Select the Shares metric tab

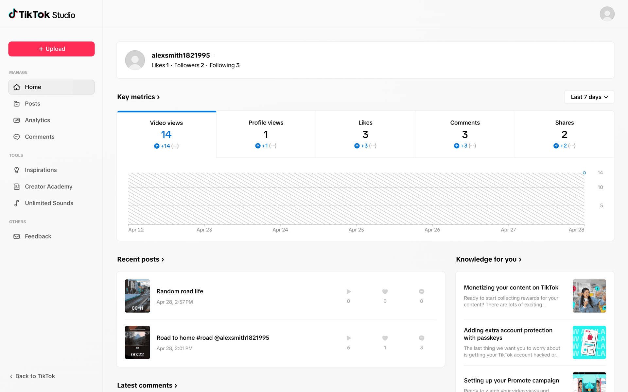click(x=565, y=134)
